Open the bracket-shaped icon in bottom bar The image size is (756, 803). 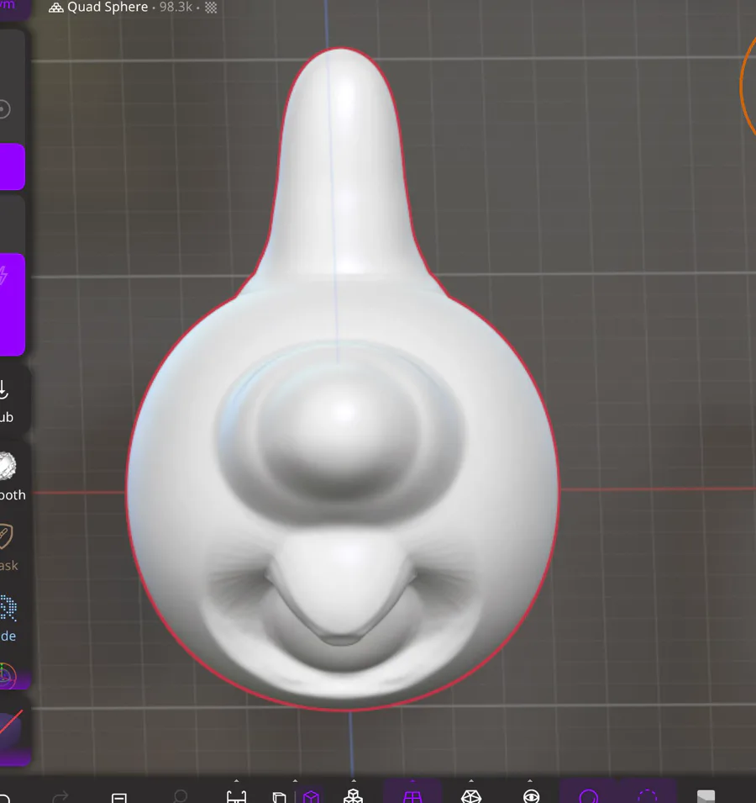click(x=236, y=796)
